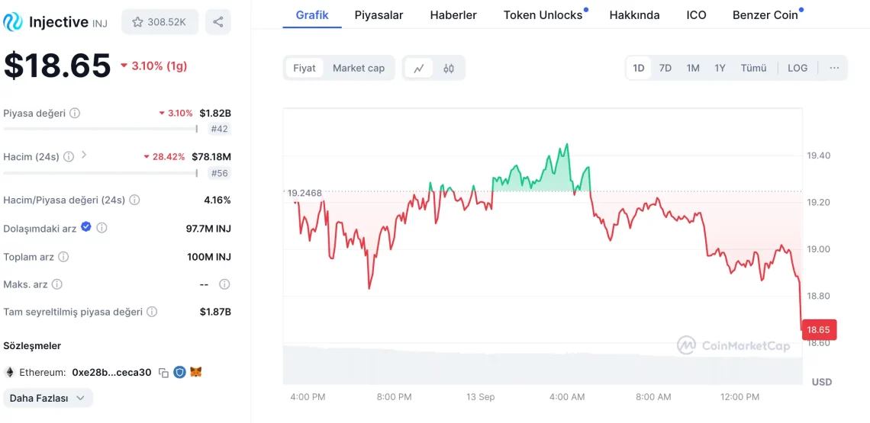Click the shield icon beside contract address
Image resolution: width=870 pixels, height=423 pixels.
pos(180,373)
